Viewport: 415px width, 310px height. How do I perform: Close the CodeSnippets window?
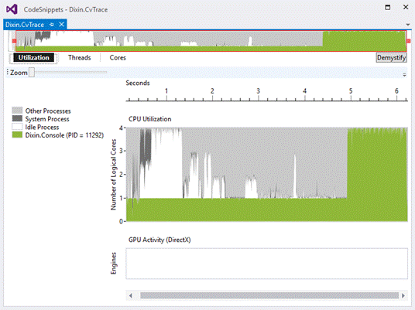(406, 7)
